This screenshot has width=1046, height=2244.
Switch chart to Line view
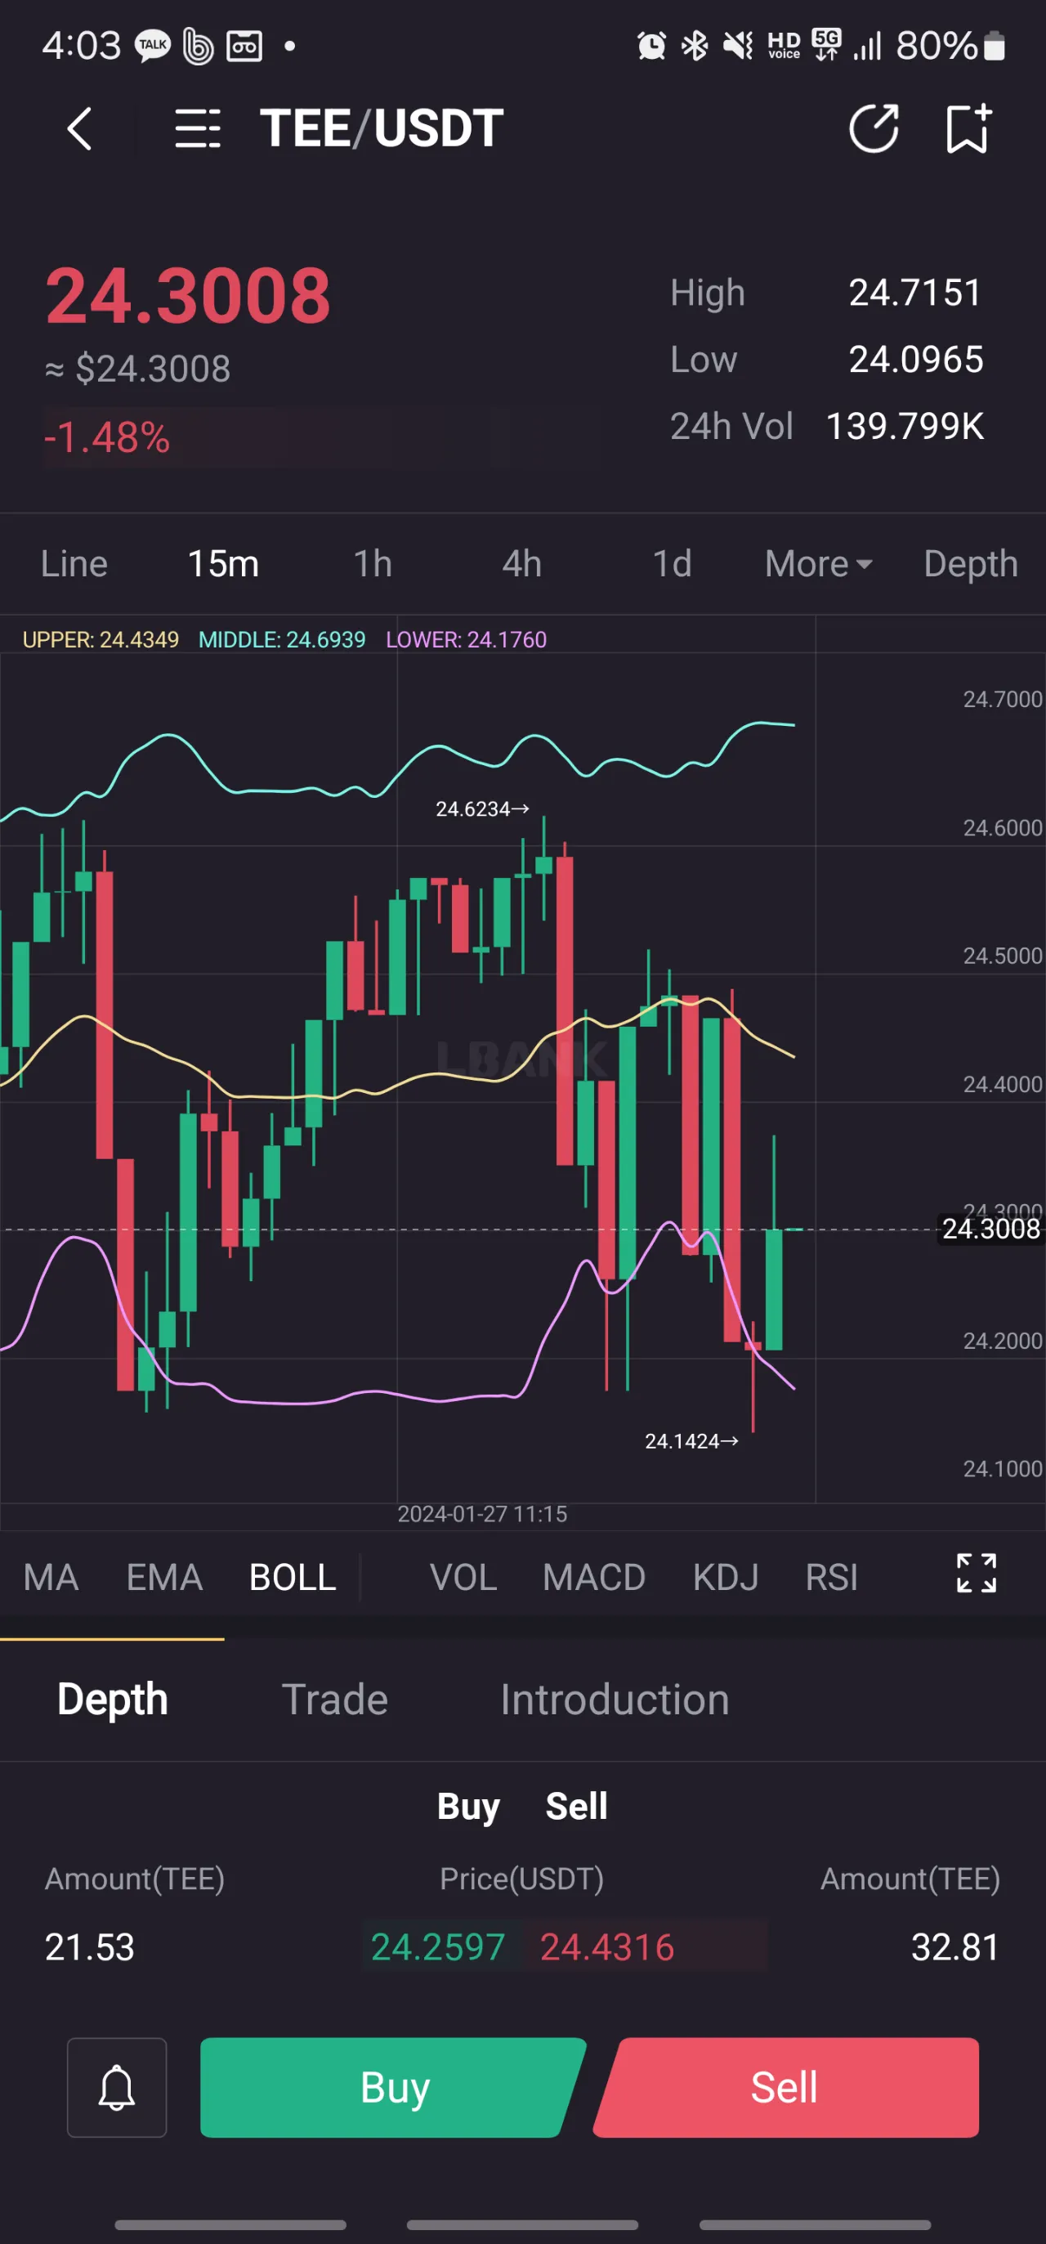(74, 563)
